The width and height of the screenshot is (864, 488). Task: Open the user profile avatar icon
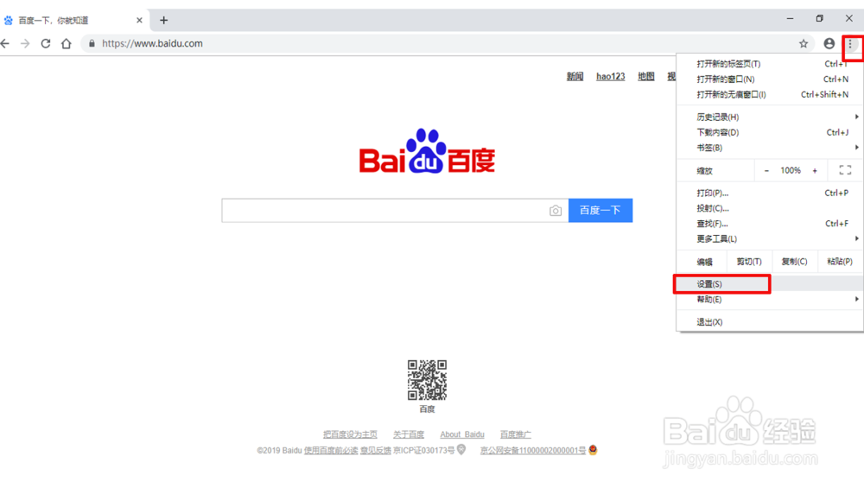(x=829, y=43)
